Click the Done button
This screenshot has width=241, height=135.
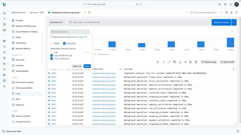click(87, 66)
